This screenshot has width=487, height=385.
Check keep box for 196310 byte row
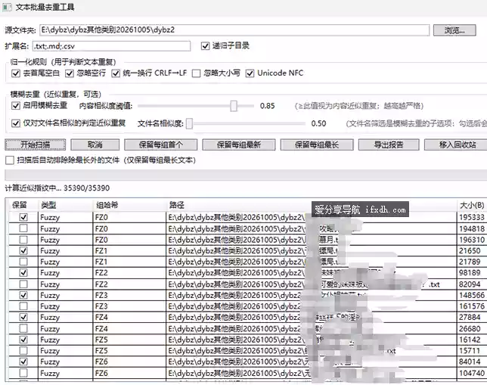[x=23, y=240]
